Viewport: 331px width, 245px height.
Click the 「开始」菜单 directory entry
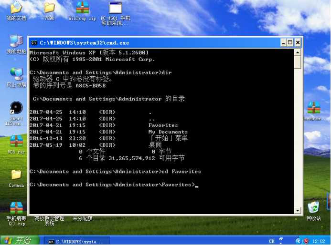coord(168,138)
